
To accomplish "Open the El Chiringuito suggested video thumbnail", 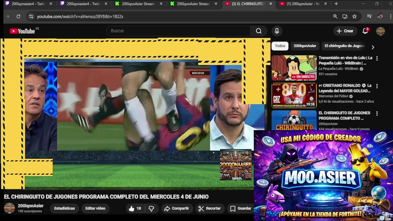I will pyautogui.click(x=294, y=120).
